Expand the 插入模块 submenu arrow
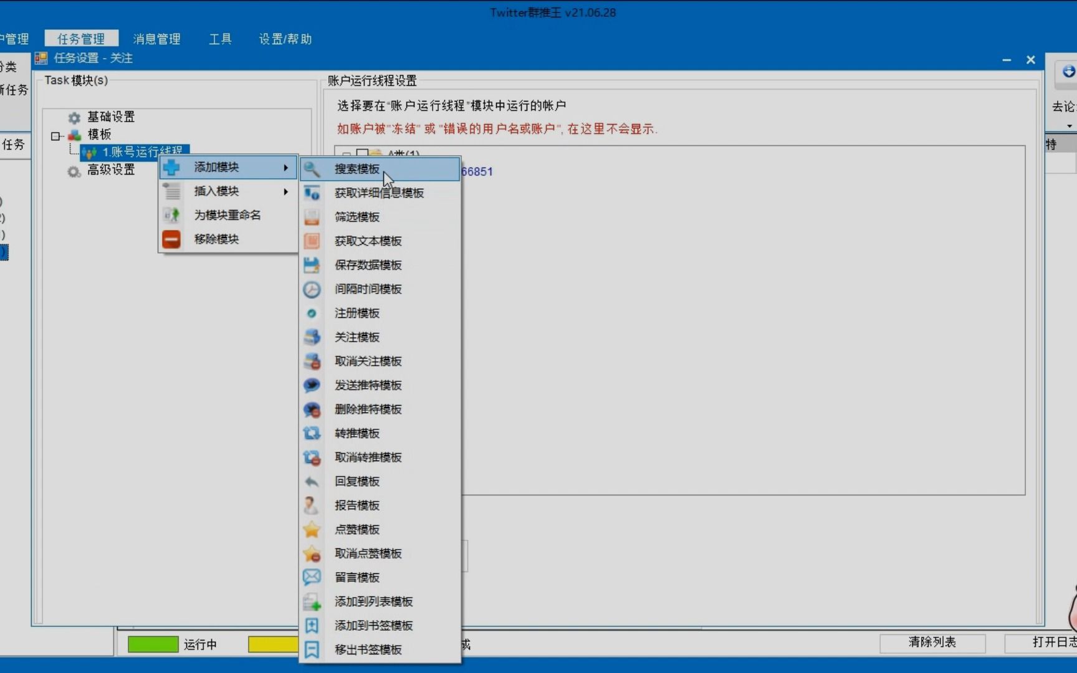Screen dimensions: 1077x673 [285, 191]
